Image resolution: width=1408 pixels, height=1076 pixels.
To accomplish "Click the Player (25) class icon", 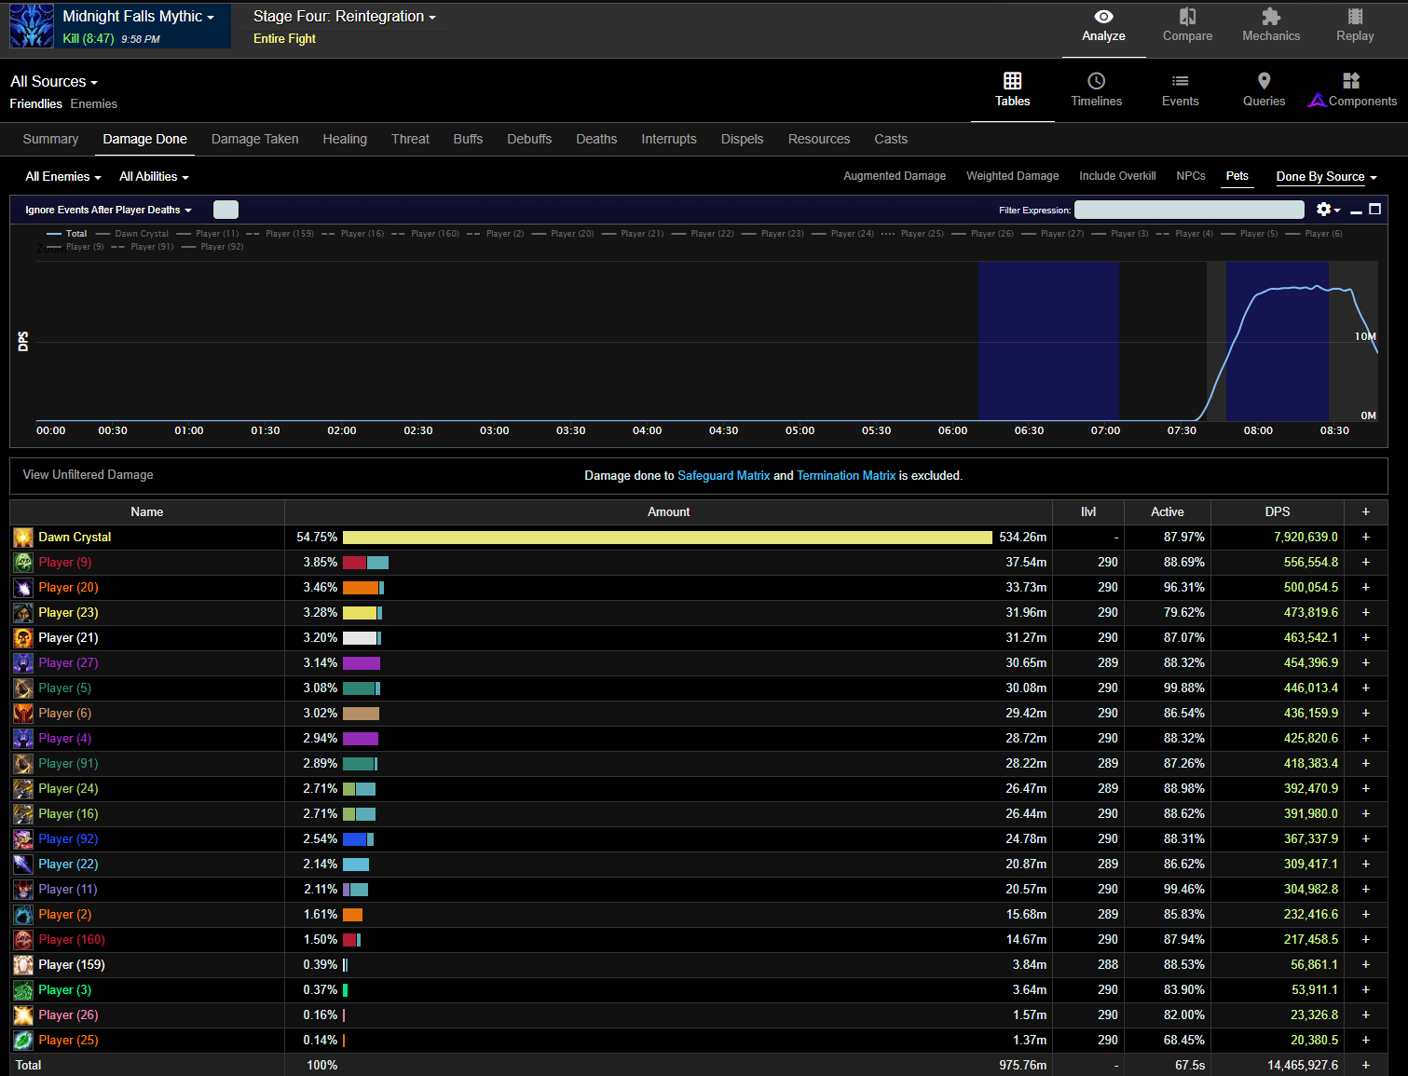I will 23,1041.
